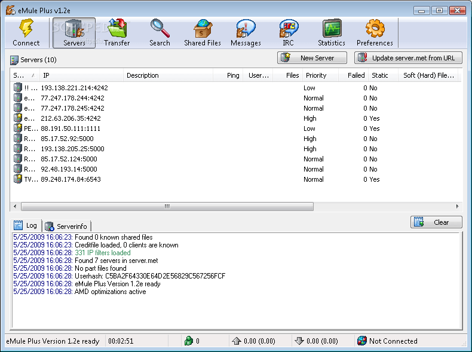Image resolution: width=472 pixels, height=352 pixels.
Task: Sort by Priority column header
Action: 321,75
